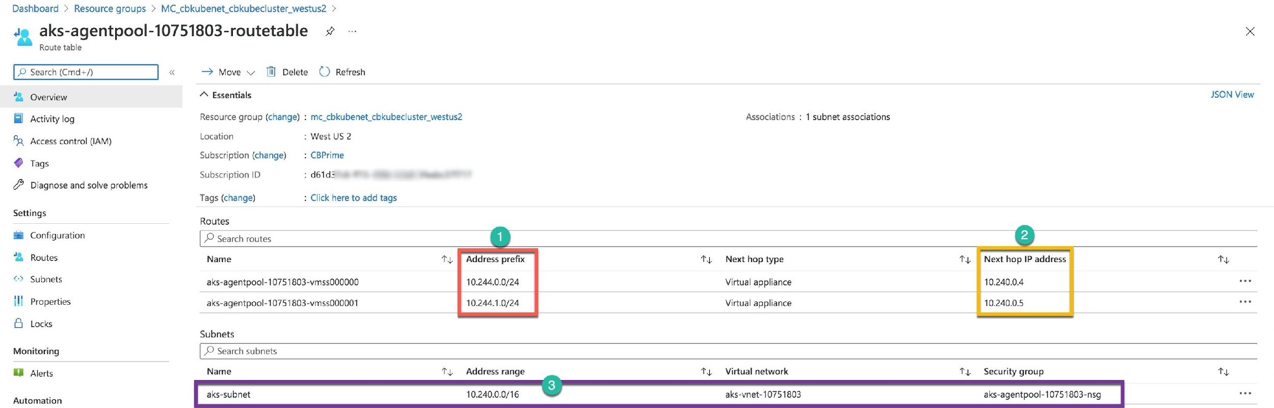The width and height of the screenshot is (1274, 408).
Task: Click address prefix 10.244.1.0/24
Action: [x=492, y=303]
